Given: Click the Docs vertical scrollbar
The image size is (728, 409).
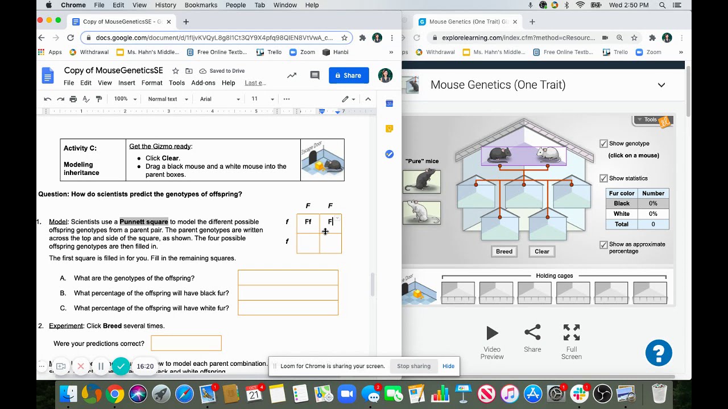Looking at the screenshot, I should 373,284.
